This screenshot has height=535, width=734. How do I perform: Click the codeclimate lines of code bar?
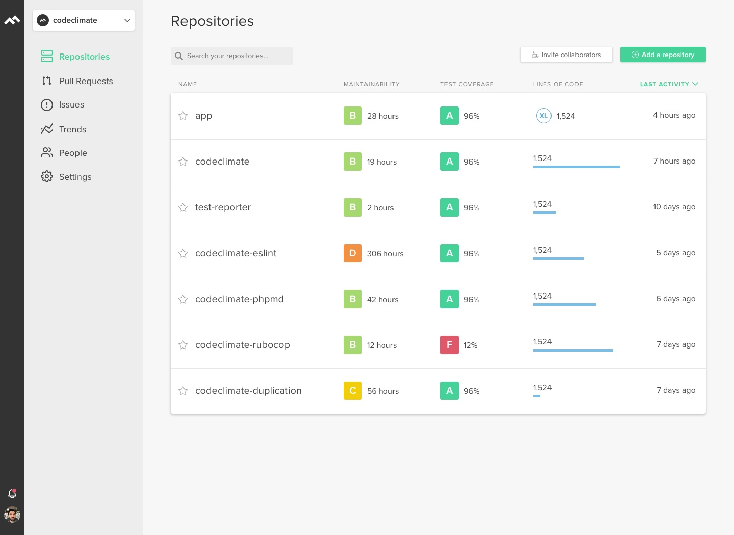point(576,167)
